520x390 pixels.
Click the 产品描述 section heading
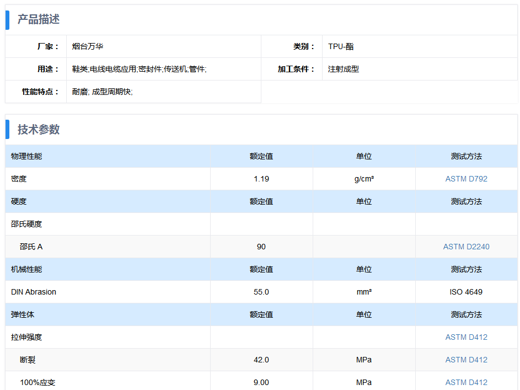pyautogui.click(x=38, y=19)
